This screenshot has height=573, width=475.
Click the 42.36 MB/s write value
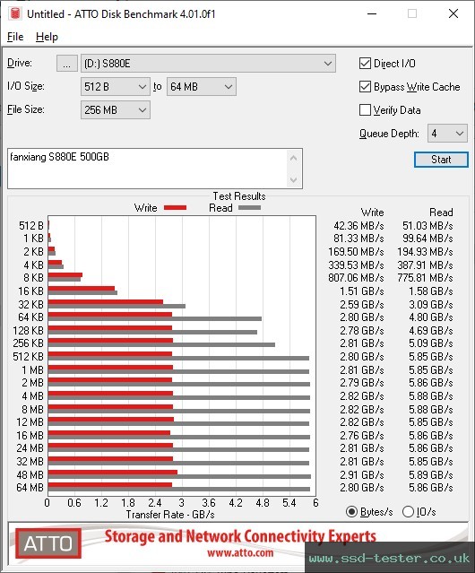coord(358,225)
